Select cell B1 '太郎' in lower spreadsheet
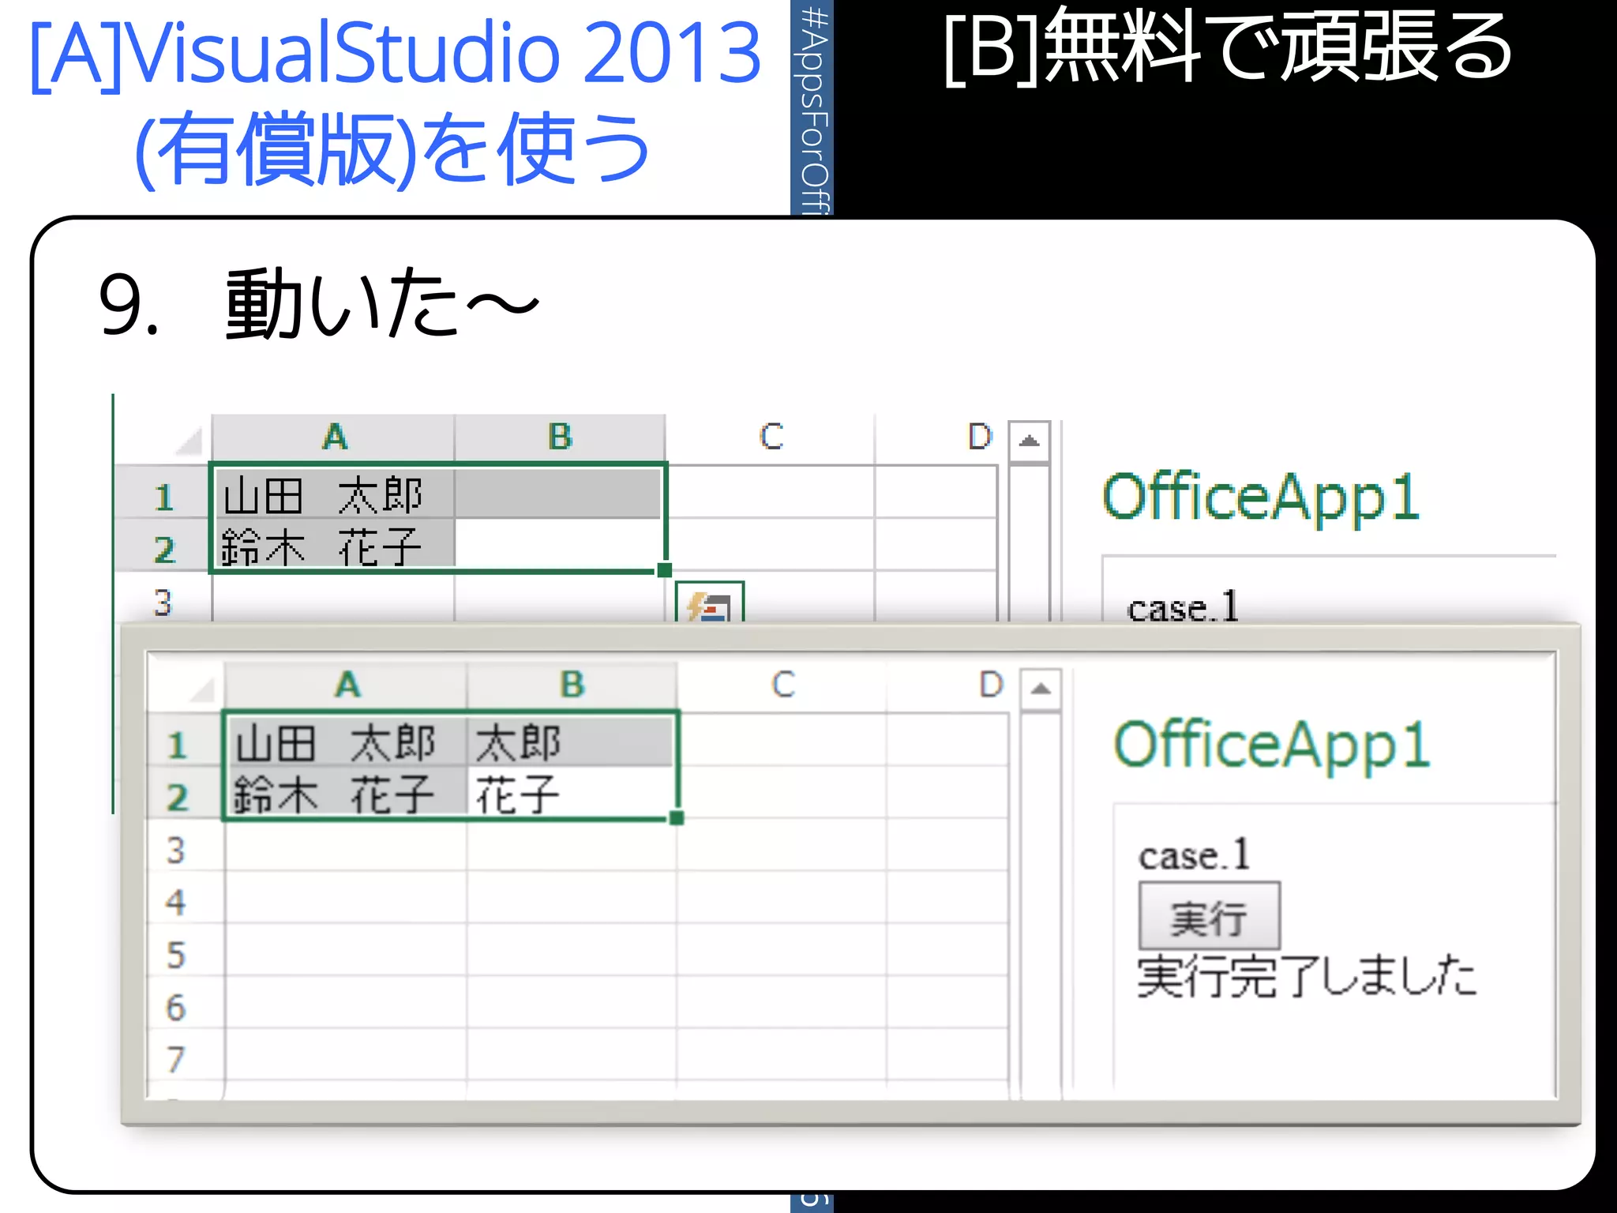Viewport: 1617px width, 1213px height. tap(572, 741)
